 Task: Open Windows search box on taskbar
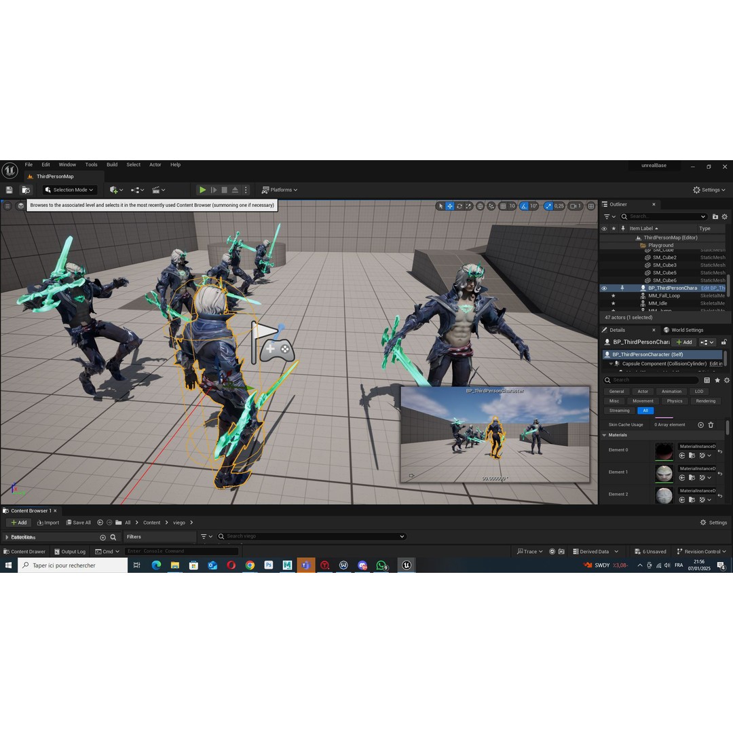(x=73, y=565)
